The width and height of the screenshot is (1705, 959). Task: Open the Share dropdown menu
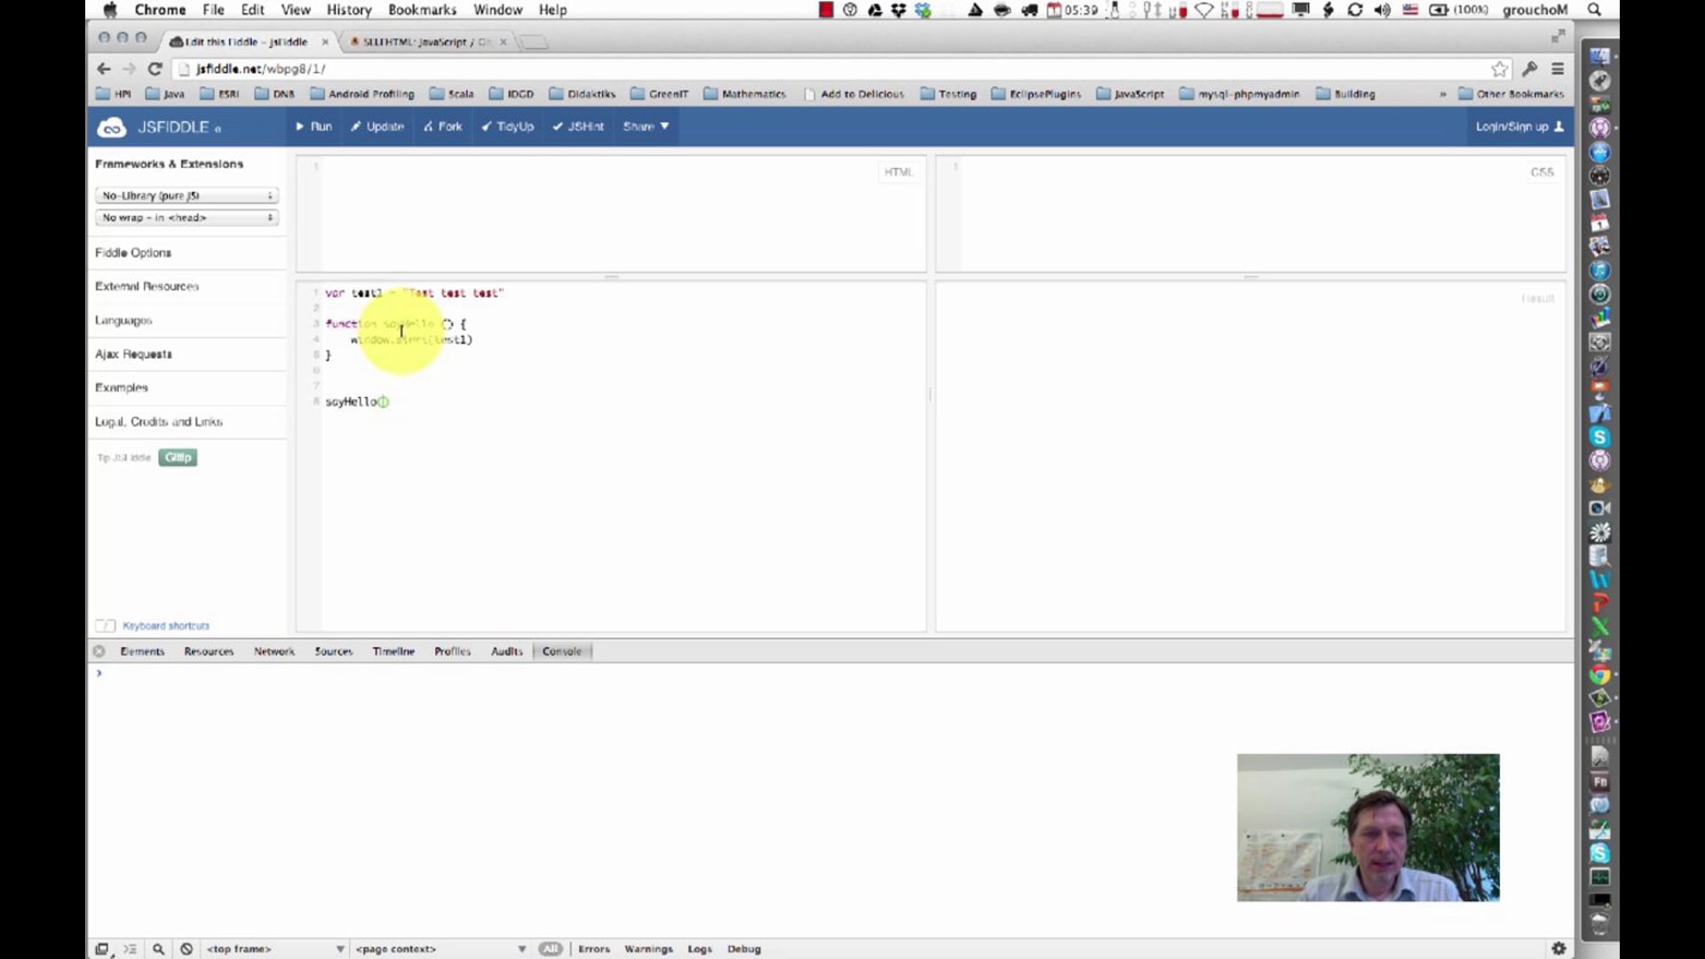click(646, 126)
